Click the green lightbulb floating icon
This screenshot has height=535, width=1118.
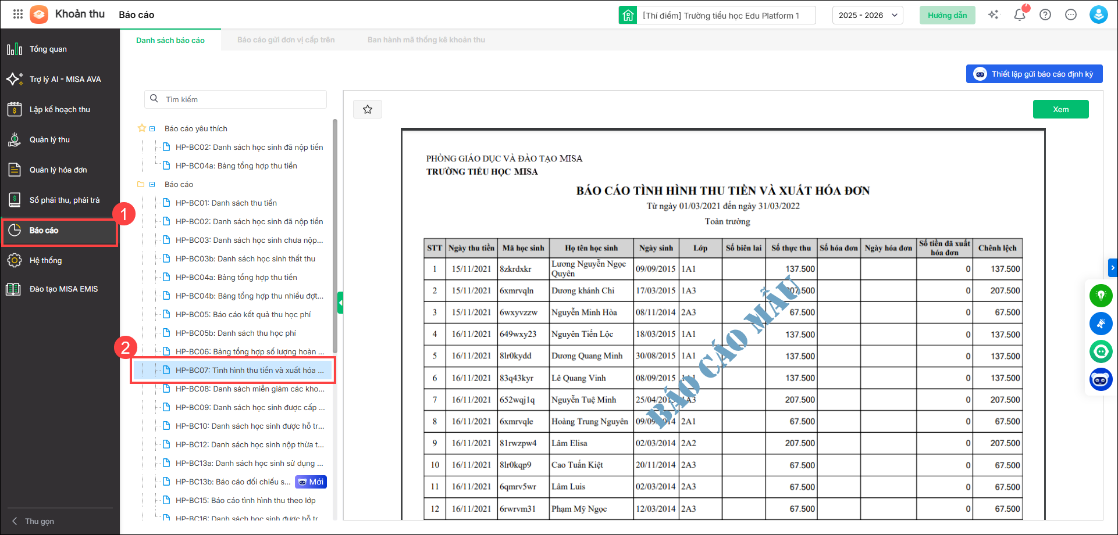click(x=1101, y=296)
